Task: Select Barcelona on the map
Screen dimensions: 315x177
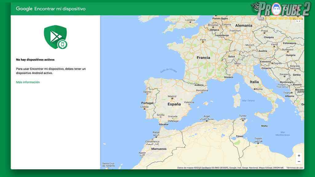Action: [x=202, y=91]
